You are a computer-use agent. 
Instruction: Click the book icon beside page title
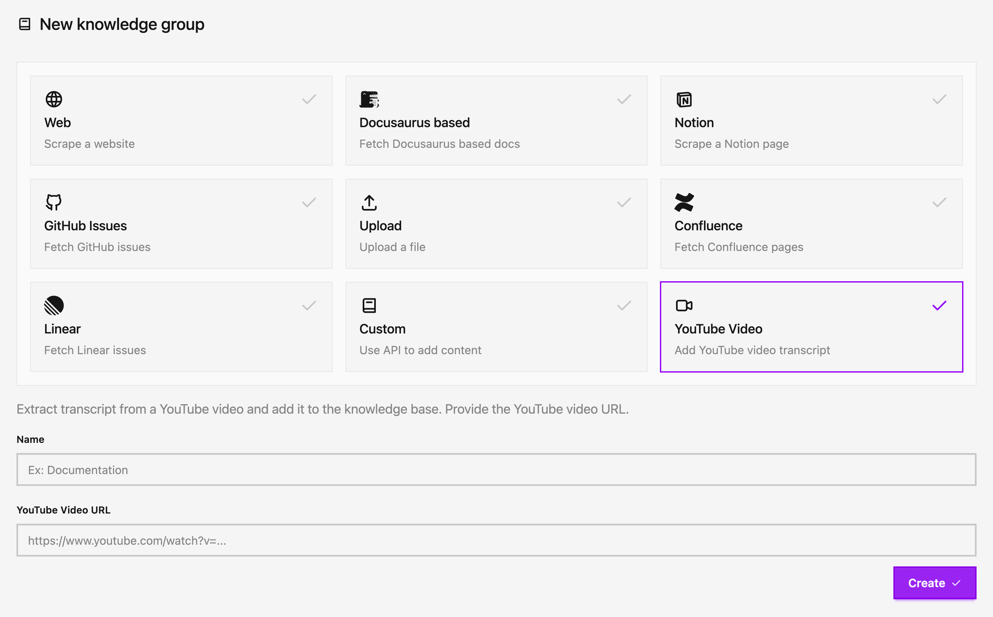25,24
